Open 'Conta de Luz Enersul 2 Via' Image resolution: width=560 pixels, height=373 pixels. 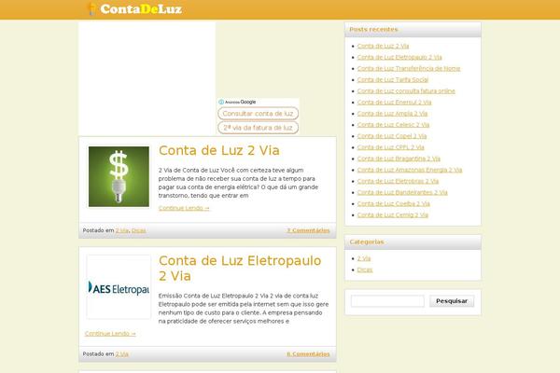[x=394, y=103]
